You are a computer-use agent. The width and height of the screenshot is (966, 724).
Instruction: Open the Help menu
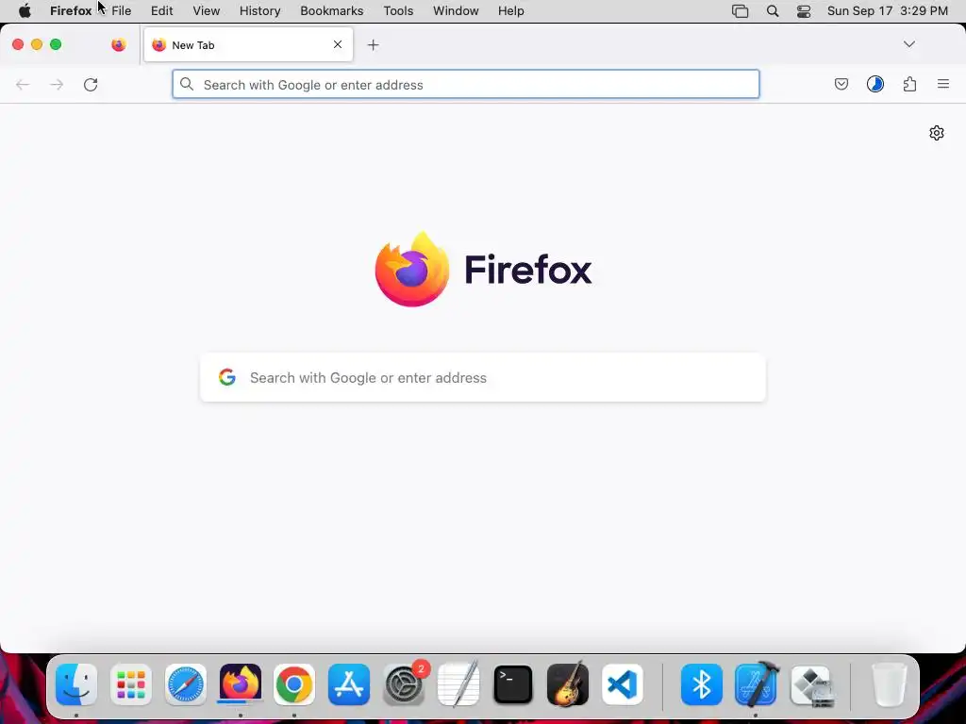(511, 11)
